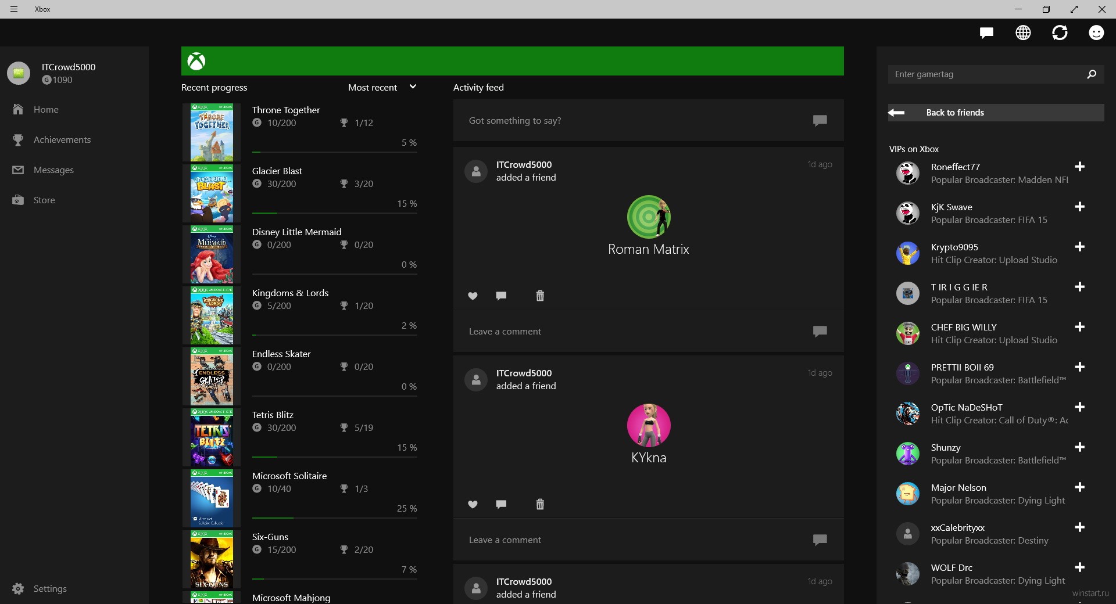Add OpTic NaDeSHoT with plus icon

pos(1080,407)
